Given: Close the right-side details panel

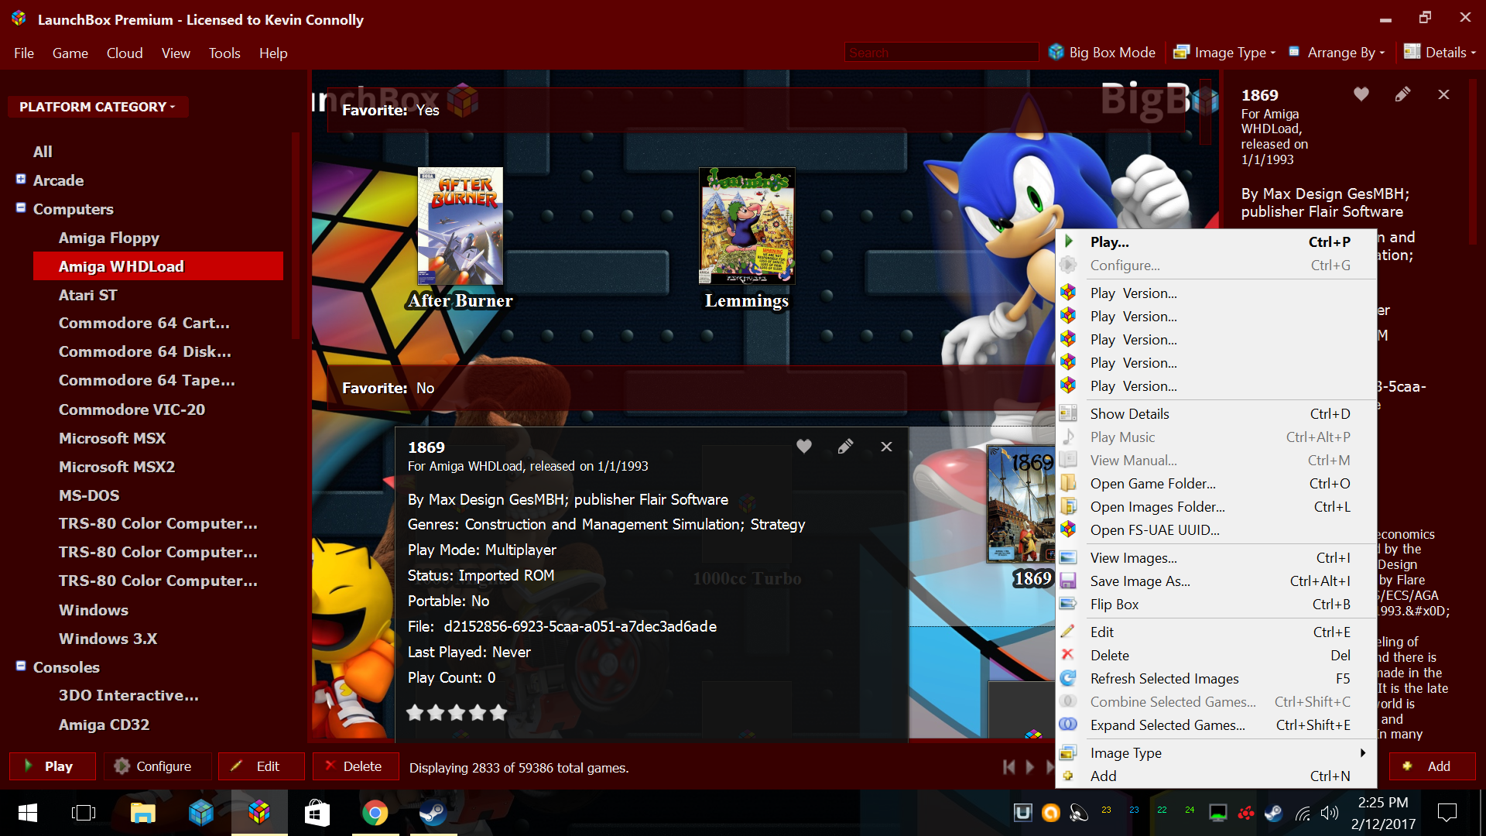Looking at the screenshot, I should click(1443, 94).
